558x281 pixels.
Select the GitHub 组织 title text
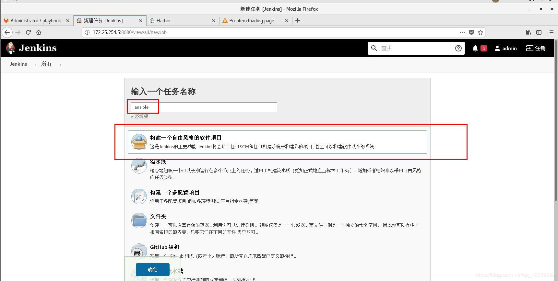[165, 247]
